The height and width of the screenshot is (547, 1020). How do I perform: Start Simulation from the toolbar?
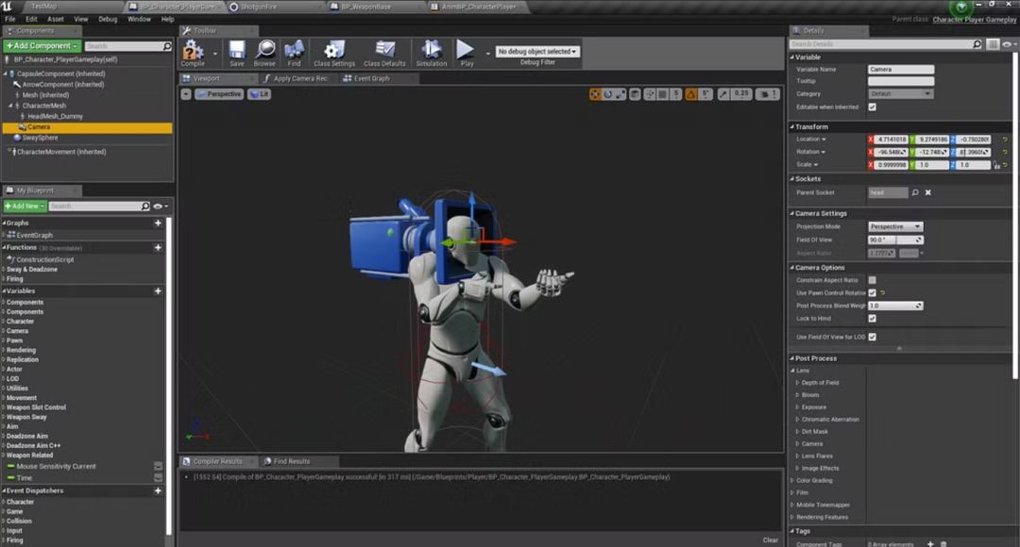pyautogui.click(x=432, y=50)
